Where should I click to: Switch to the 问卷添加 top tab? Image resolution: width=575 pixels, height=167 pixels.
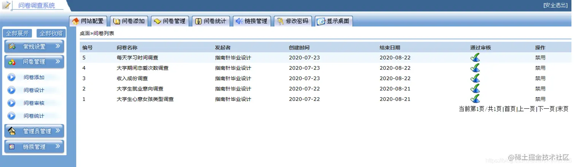[x=129, y=21]
